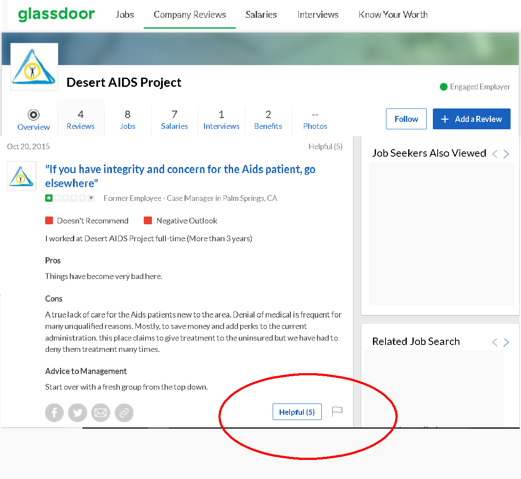Screen dimensions: 521x479
Task: Flag the review as inappropriate
Action: (337, 411)
